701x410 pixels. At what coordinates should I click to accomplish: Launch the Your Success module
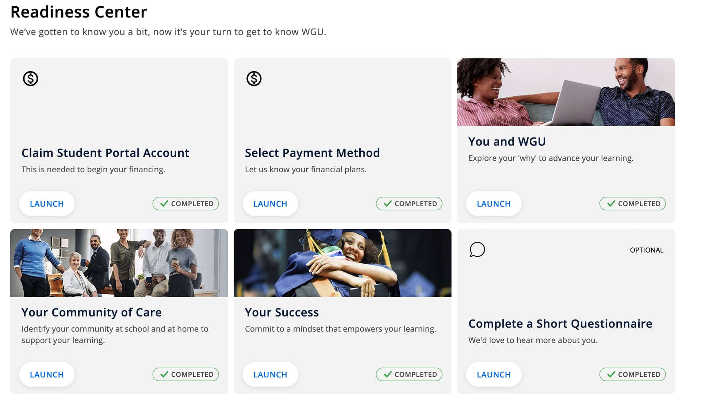[270, 375]
